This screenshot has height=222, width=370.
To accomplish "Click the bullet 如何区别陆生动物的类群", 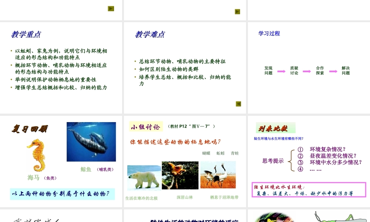I will (168, 69).
